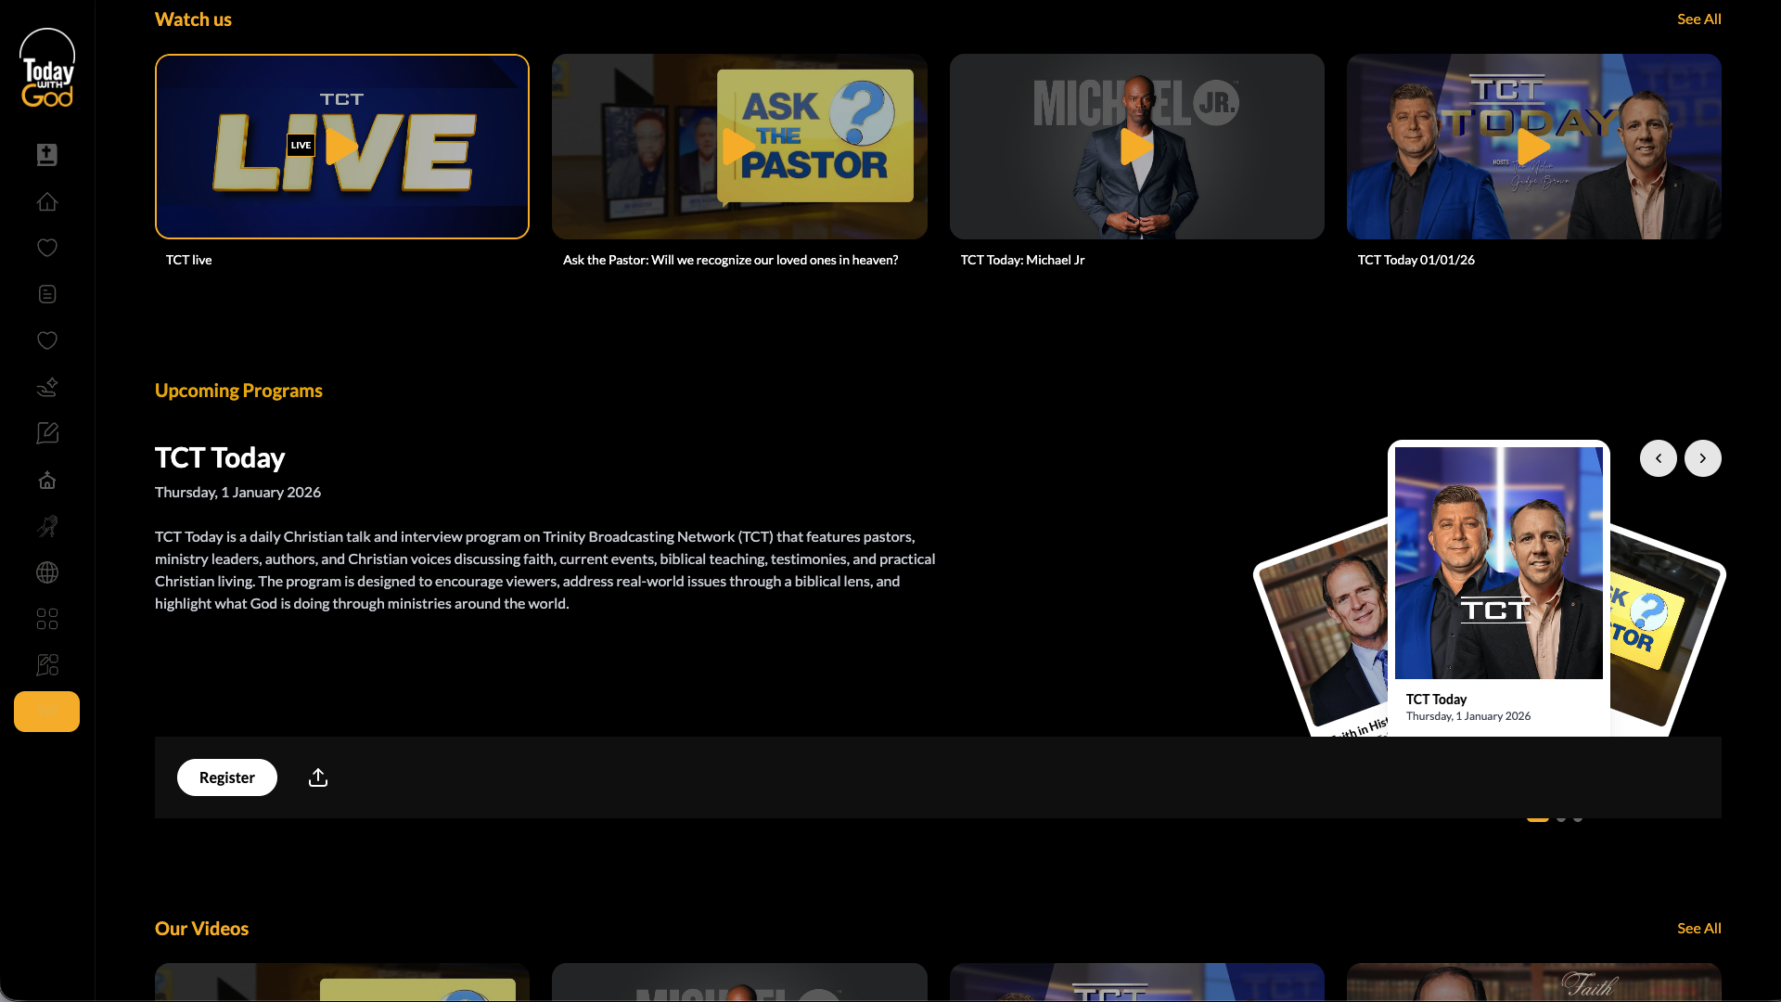Open the Bible book icon in sidebar
Viewport: 1781px width, 1002px height.
[x=47, y=155]
